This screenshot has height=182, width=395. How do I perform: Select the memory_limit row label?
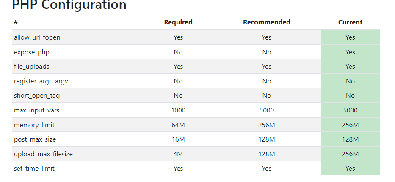(34, 125)
